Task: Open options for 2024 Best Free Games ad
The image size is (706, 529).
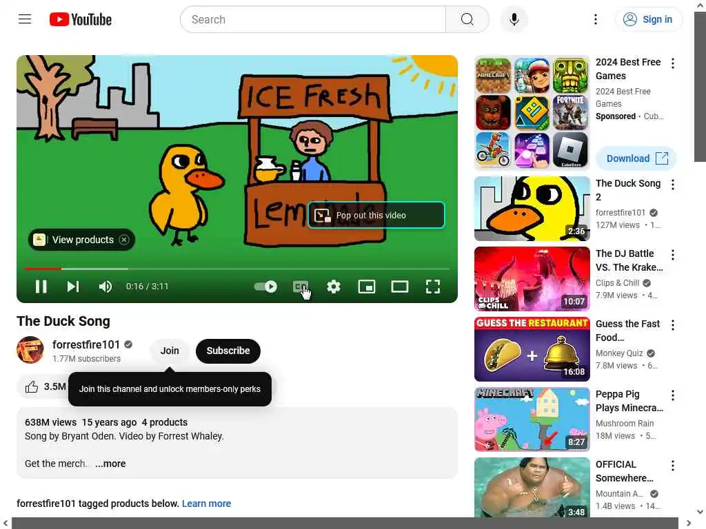Action: [x=672, y=63]
